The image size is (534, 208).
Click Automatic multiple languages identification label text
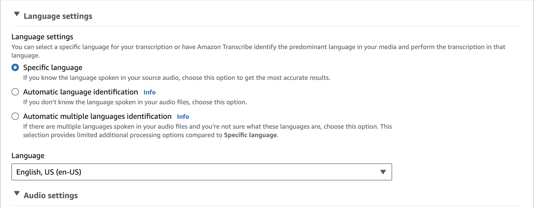(97, 116)
